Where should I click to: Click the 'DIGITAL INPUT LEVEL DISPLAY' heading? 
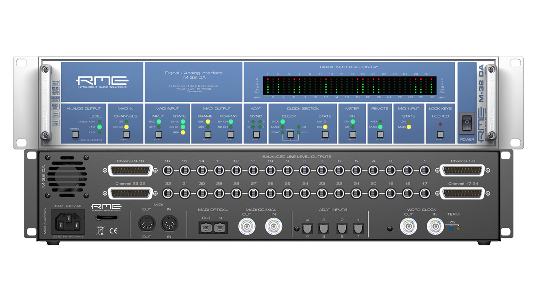[349, 67]
